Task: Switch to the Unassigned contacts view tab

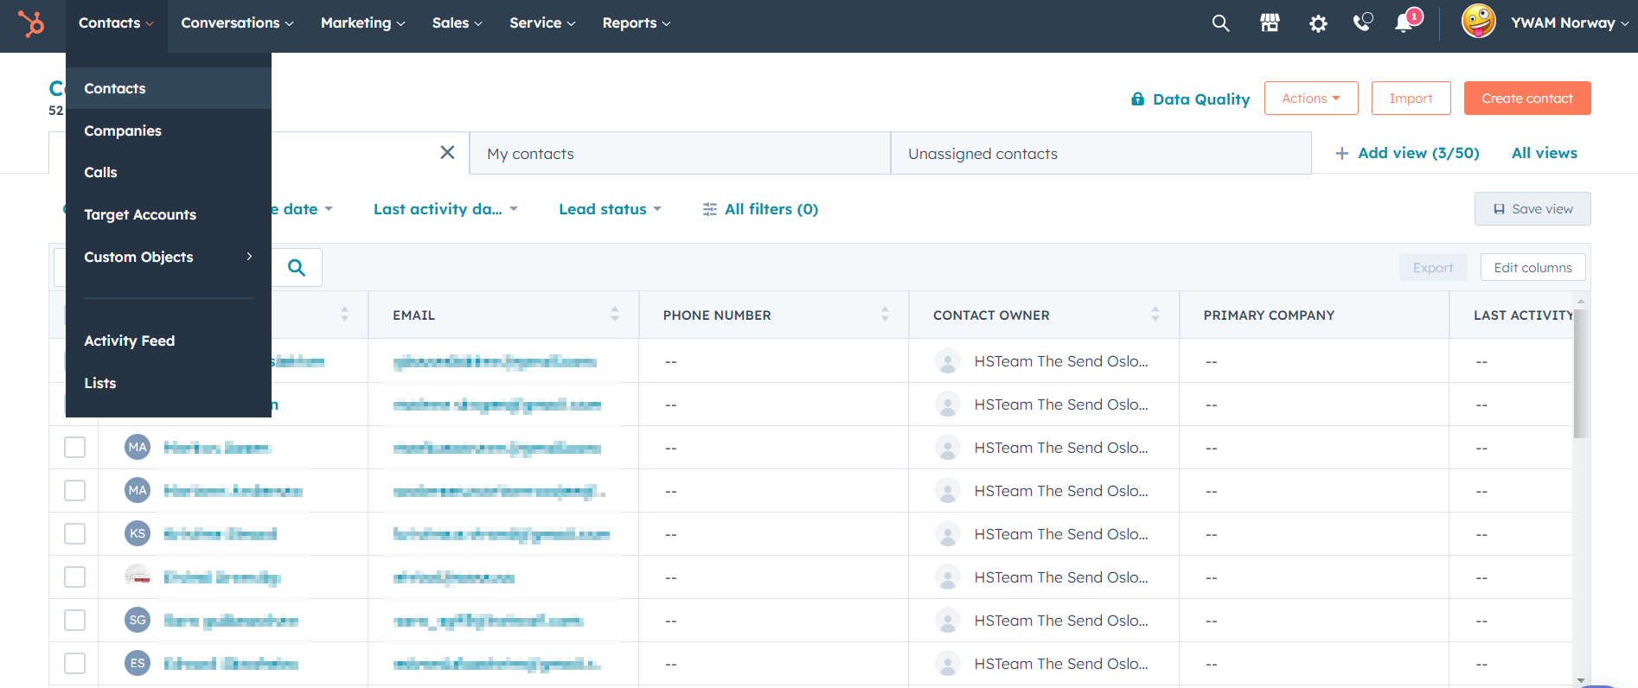Action: click(x=1101, y=153)
